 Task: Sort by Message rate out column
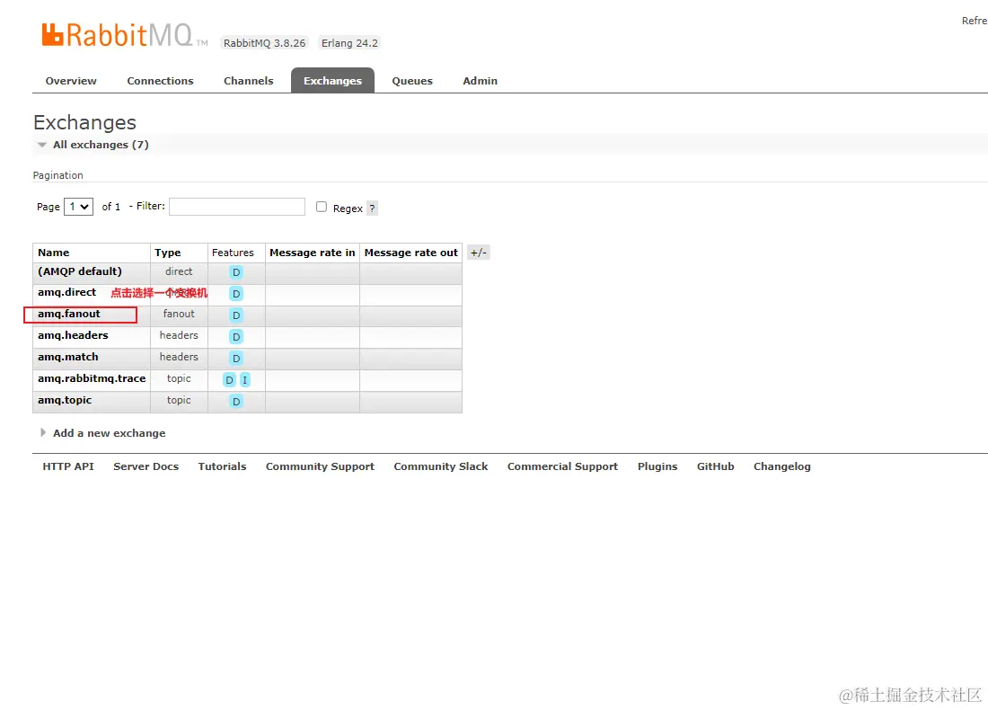(410, 253)
